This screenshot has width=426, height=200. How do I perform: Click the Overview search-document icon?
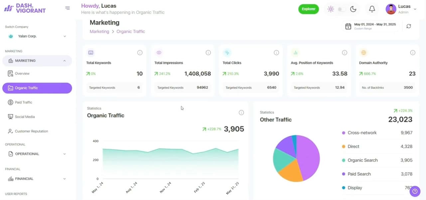point(10,73)
